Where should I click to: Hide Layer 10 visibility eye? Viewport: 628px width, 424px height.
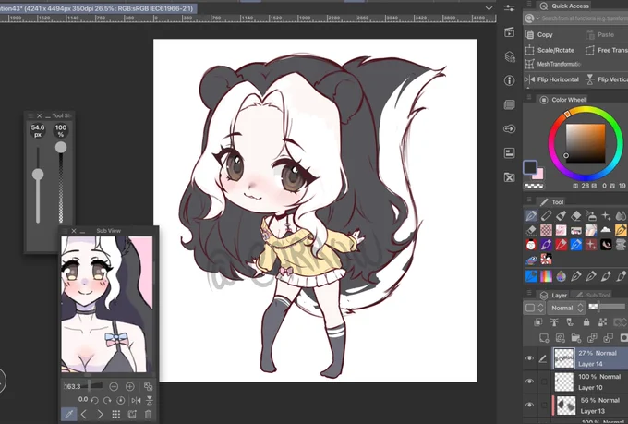[529, 382]
